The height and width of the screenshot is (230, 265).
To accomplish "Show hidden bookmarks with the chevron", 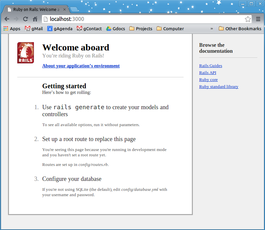I will pyautogui.click(x=211, y=29).
